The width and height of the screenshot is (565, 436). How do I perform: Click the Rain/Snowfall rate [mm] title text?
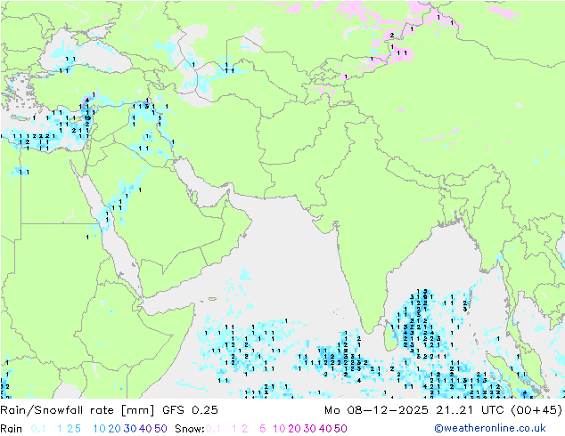pyautogui.click(x=78, y=409)
